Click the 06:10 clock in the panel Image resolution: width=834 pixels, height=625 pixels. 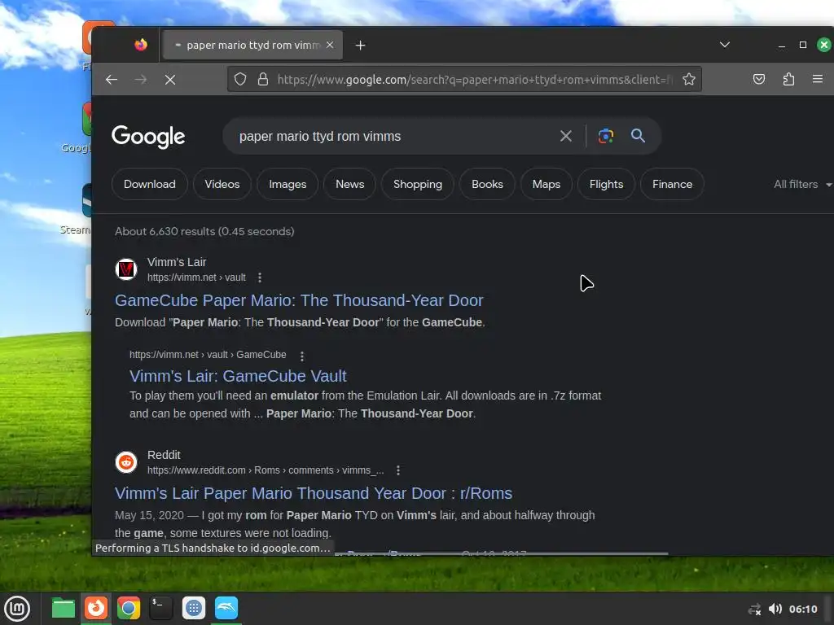click(x=802, y=609)
